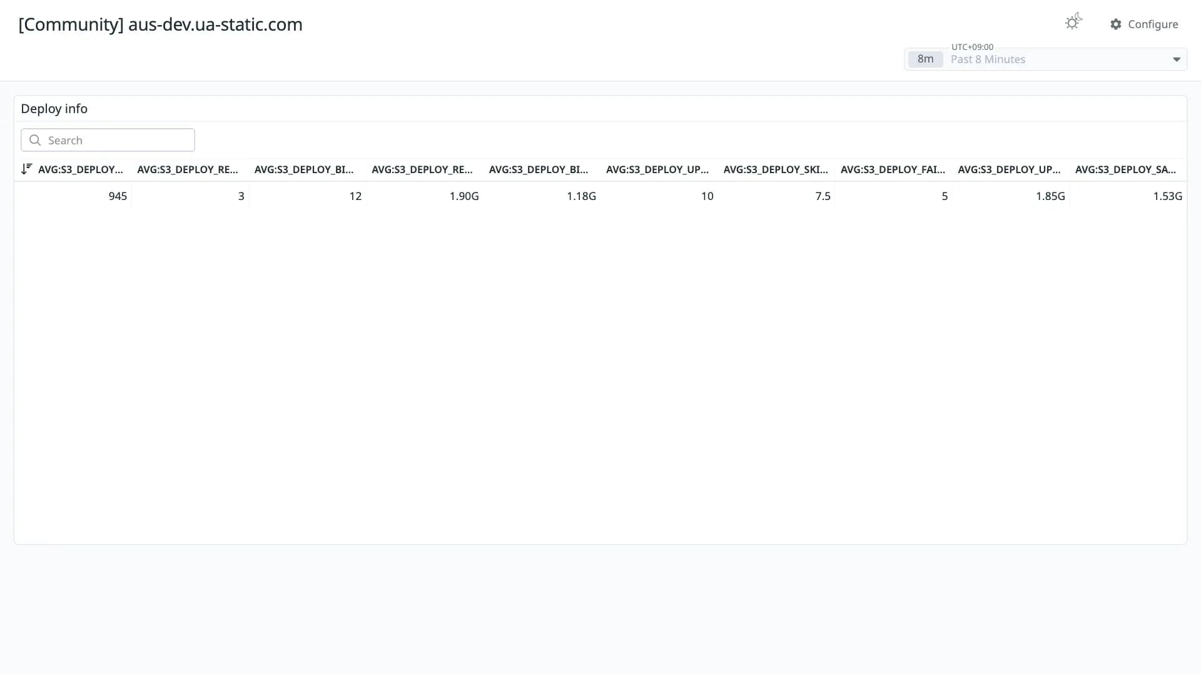Open the Past 8 Minutes time range dropdown
Screen dimensions: 1201x675
1045,59
